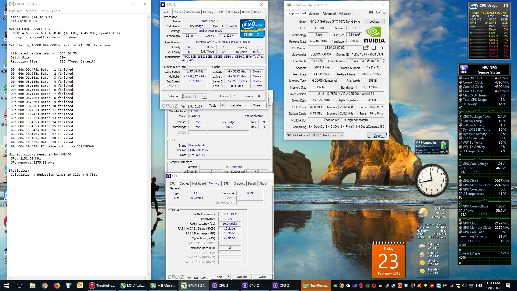Open the Steam tray icon
Viewport: 517px width, 291px height.
click(393, 286)
